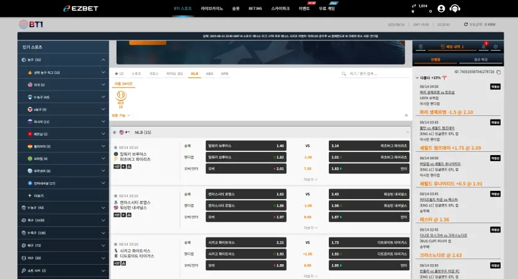Open the bet slip icon tab
This screenshot has height=279, width=518.
tap(420, 47)
